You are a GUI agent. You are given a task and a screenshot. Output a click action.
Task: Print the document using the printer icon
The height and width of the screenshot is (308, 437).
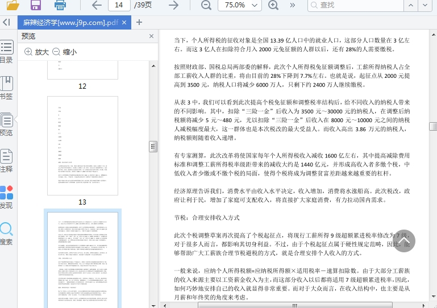[60, 5]
